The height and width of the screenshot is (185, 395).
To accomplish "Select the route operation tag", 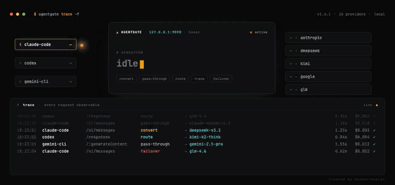I will click(180, 79).
